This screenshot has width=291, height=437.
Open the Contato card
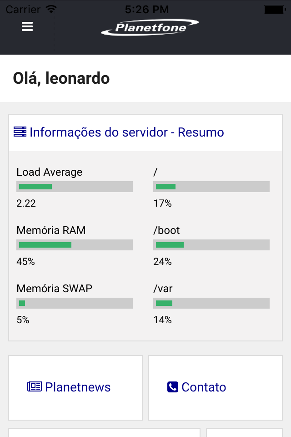216,388
